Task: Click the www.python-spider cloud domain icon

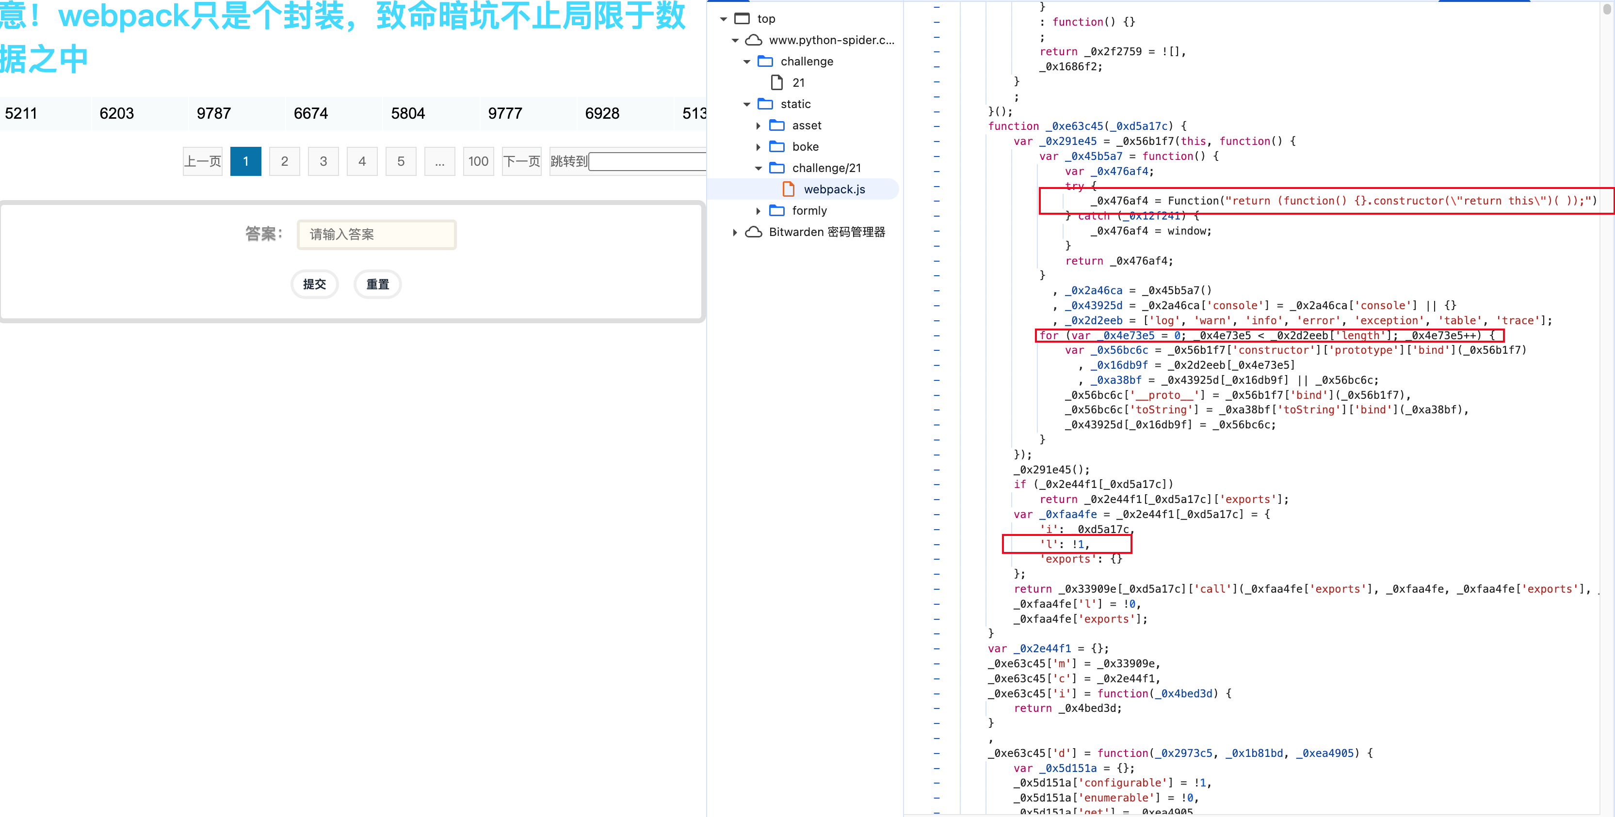Action: [x=754, y=40]
